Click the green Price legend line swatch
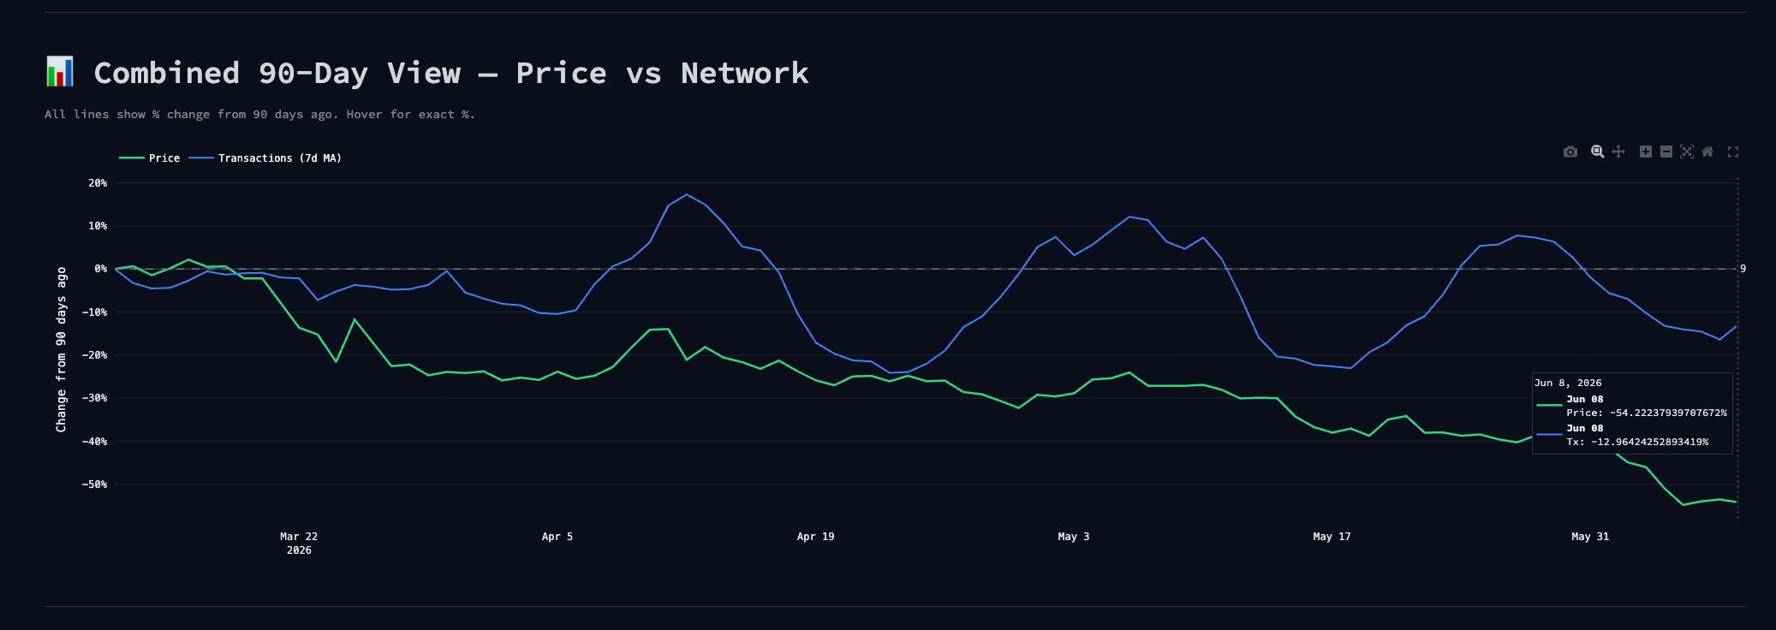This screenshot has width=1776, height=630. 131,158
